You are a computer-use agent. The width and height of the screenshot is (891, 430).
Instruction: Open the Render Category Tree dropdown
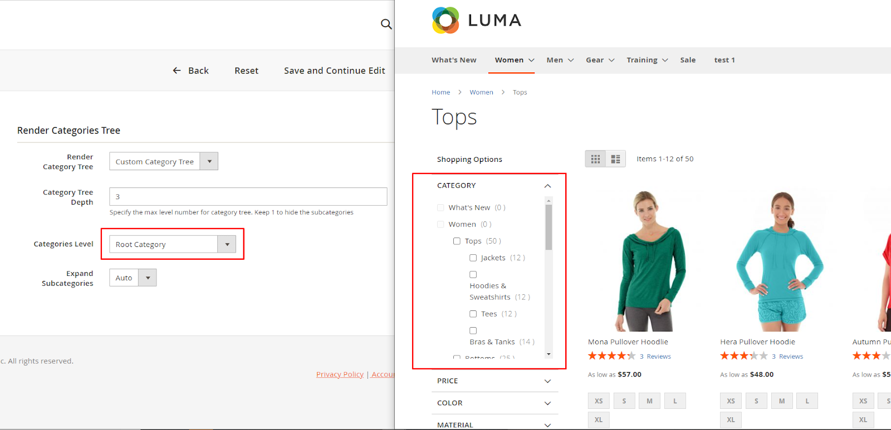tap(163, 161)
